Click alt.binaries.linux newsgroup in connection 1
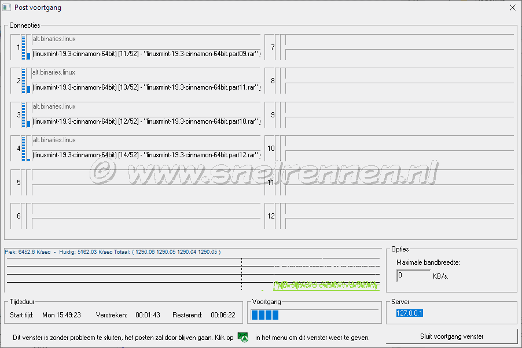 54,39
